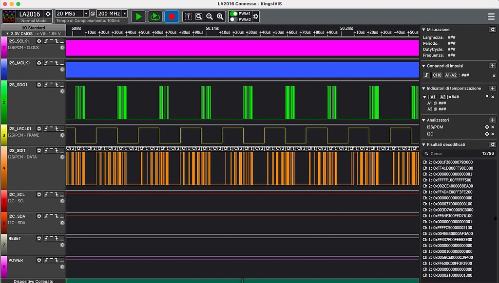Add a new analyzer with plus button
Image resolution: width=499 pixels, height=283 pixels.
pos(492,120)
